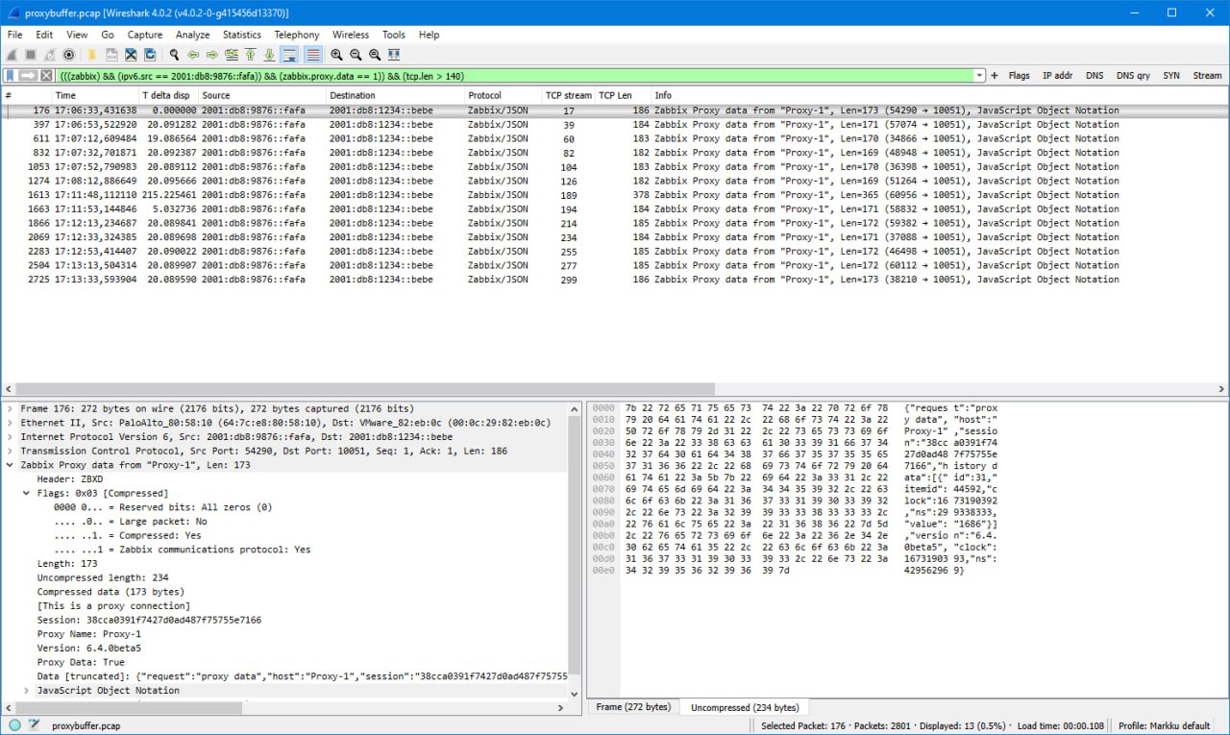Open the File menu

point(14,35)
